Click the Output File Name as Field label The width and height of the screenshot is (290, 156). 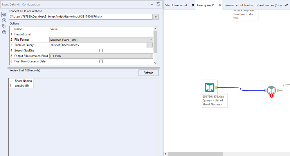(31, 56)
